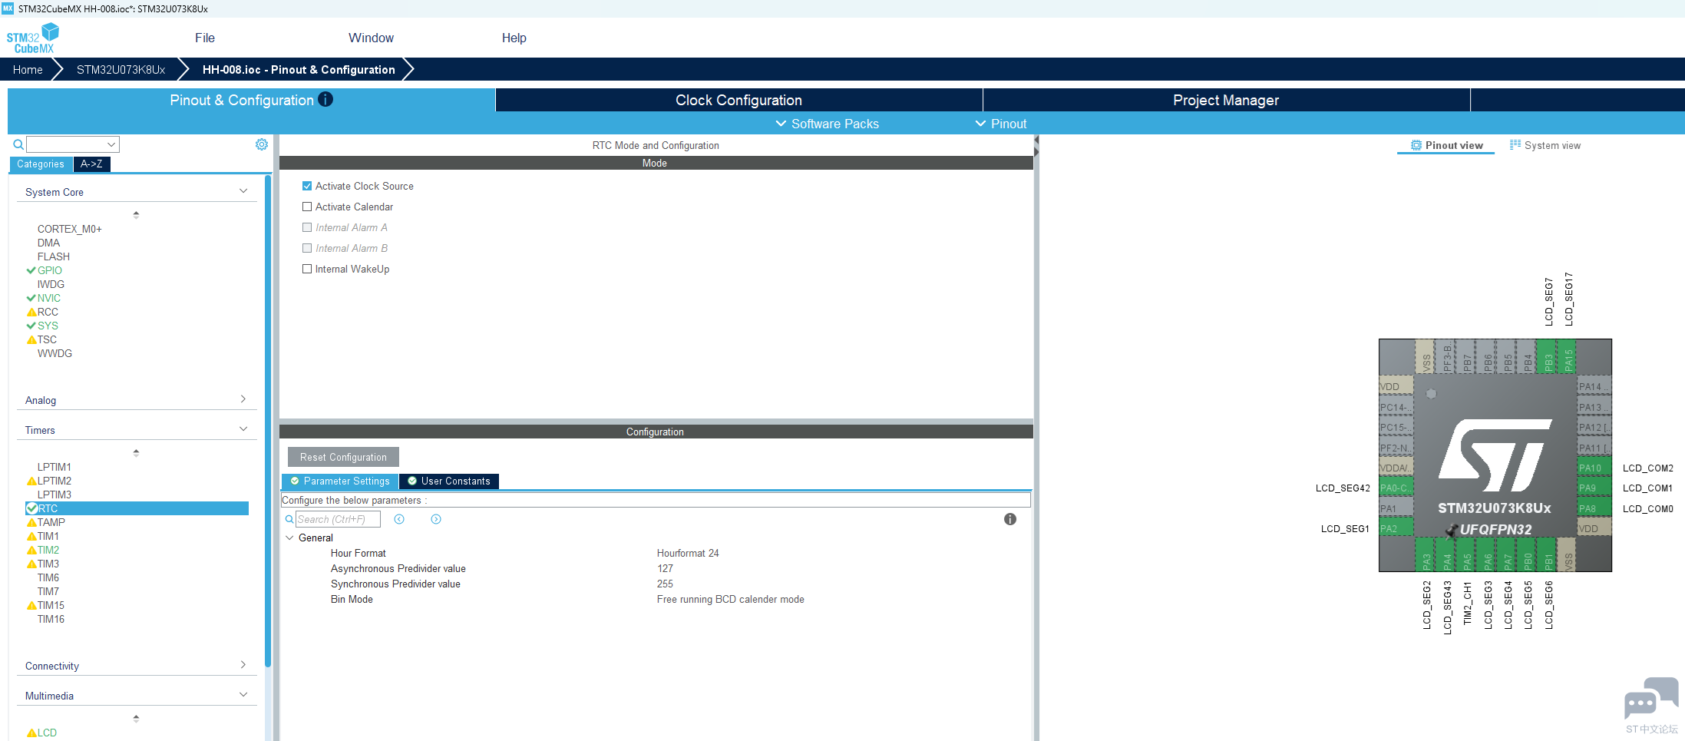Click the peripheral search magnifier icon

pos(18,144)
